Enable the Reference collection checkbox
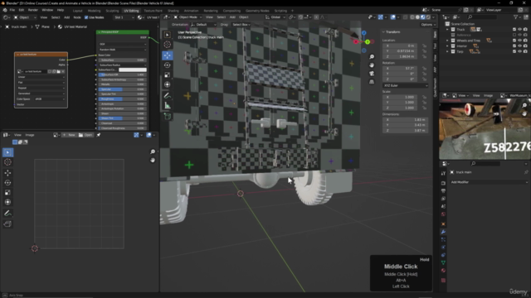Viewport: 531px width, 298px height. pyautogui.click(x=514, y=35)
